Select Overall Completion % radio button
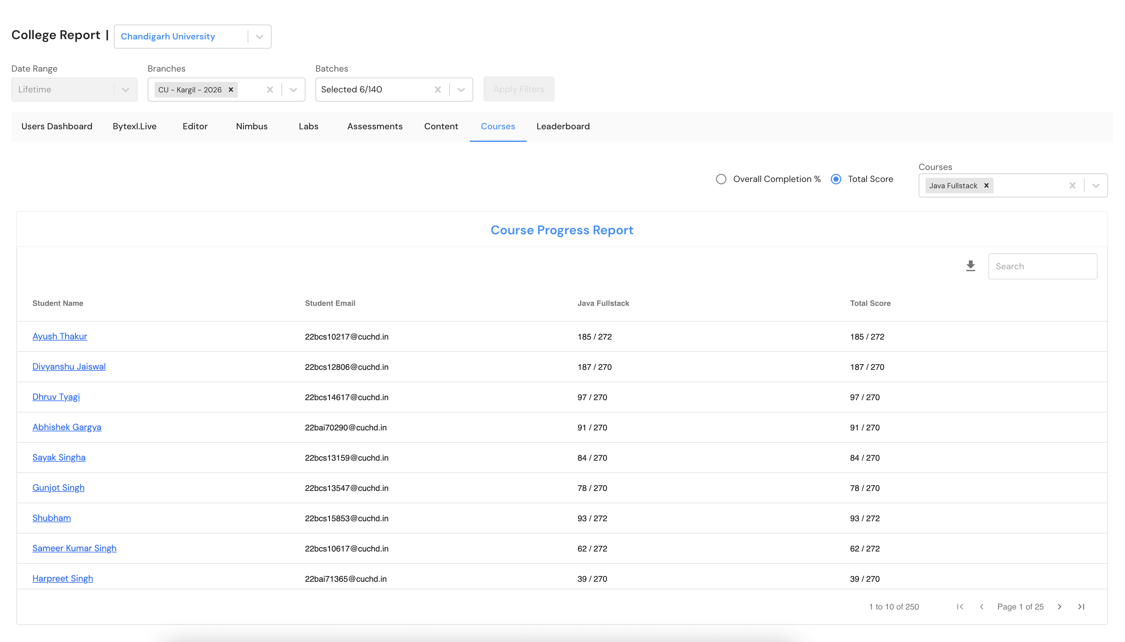1125x642 pixels. (721, 179)
